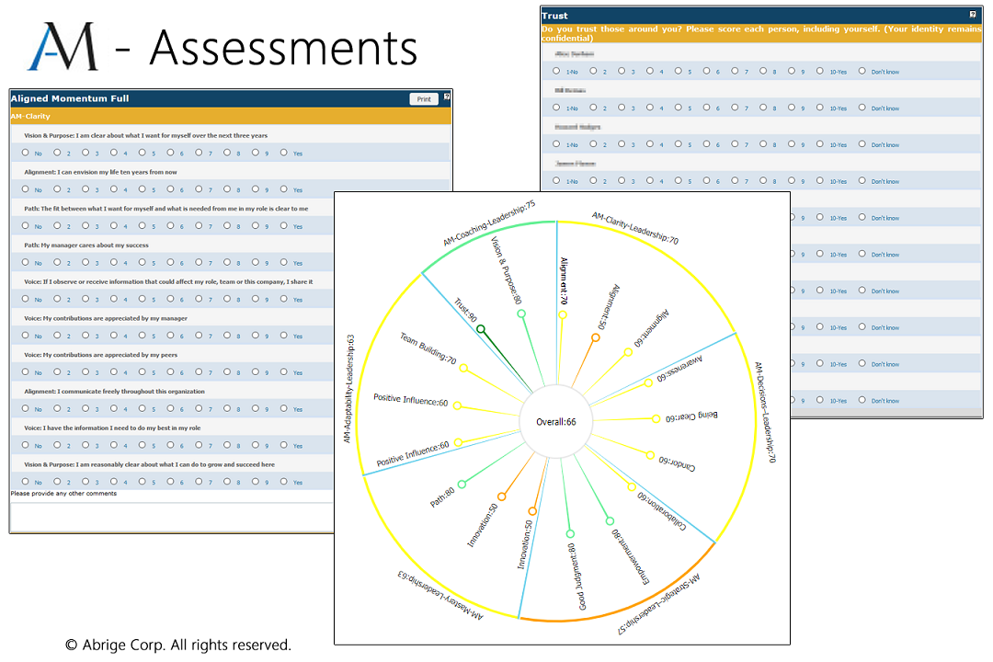Screen dimensions: 993x662
Task: Click the "AM-Mastery-Leadership:63" chart label
Action: pyautogui.click(x=440, y=596)
